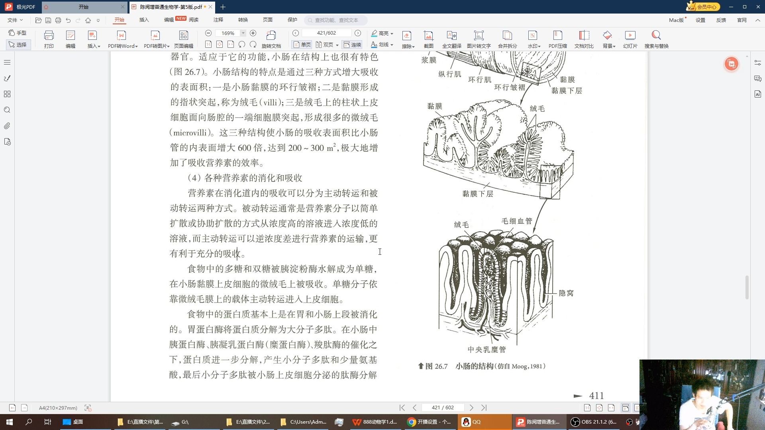The width and height of the screenshot is (765, 430).
Task: Switch to the 注释 annotation tab
Action: (218, 20)
